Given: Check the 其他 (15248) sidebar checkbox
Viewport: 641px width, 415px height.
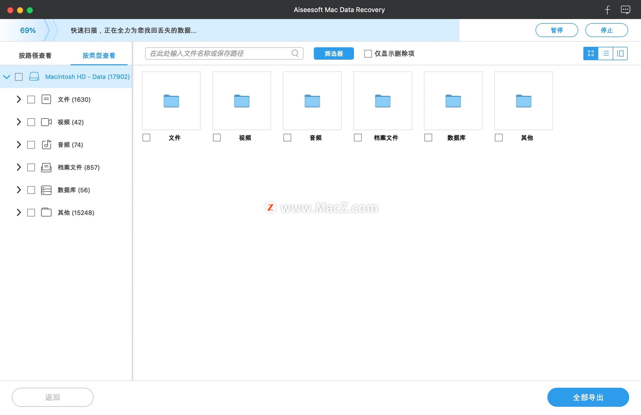Looking at the screenshot, I should coord(31,213).
